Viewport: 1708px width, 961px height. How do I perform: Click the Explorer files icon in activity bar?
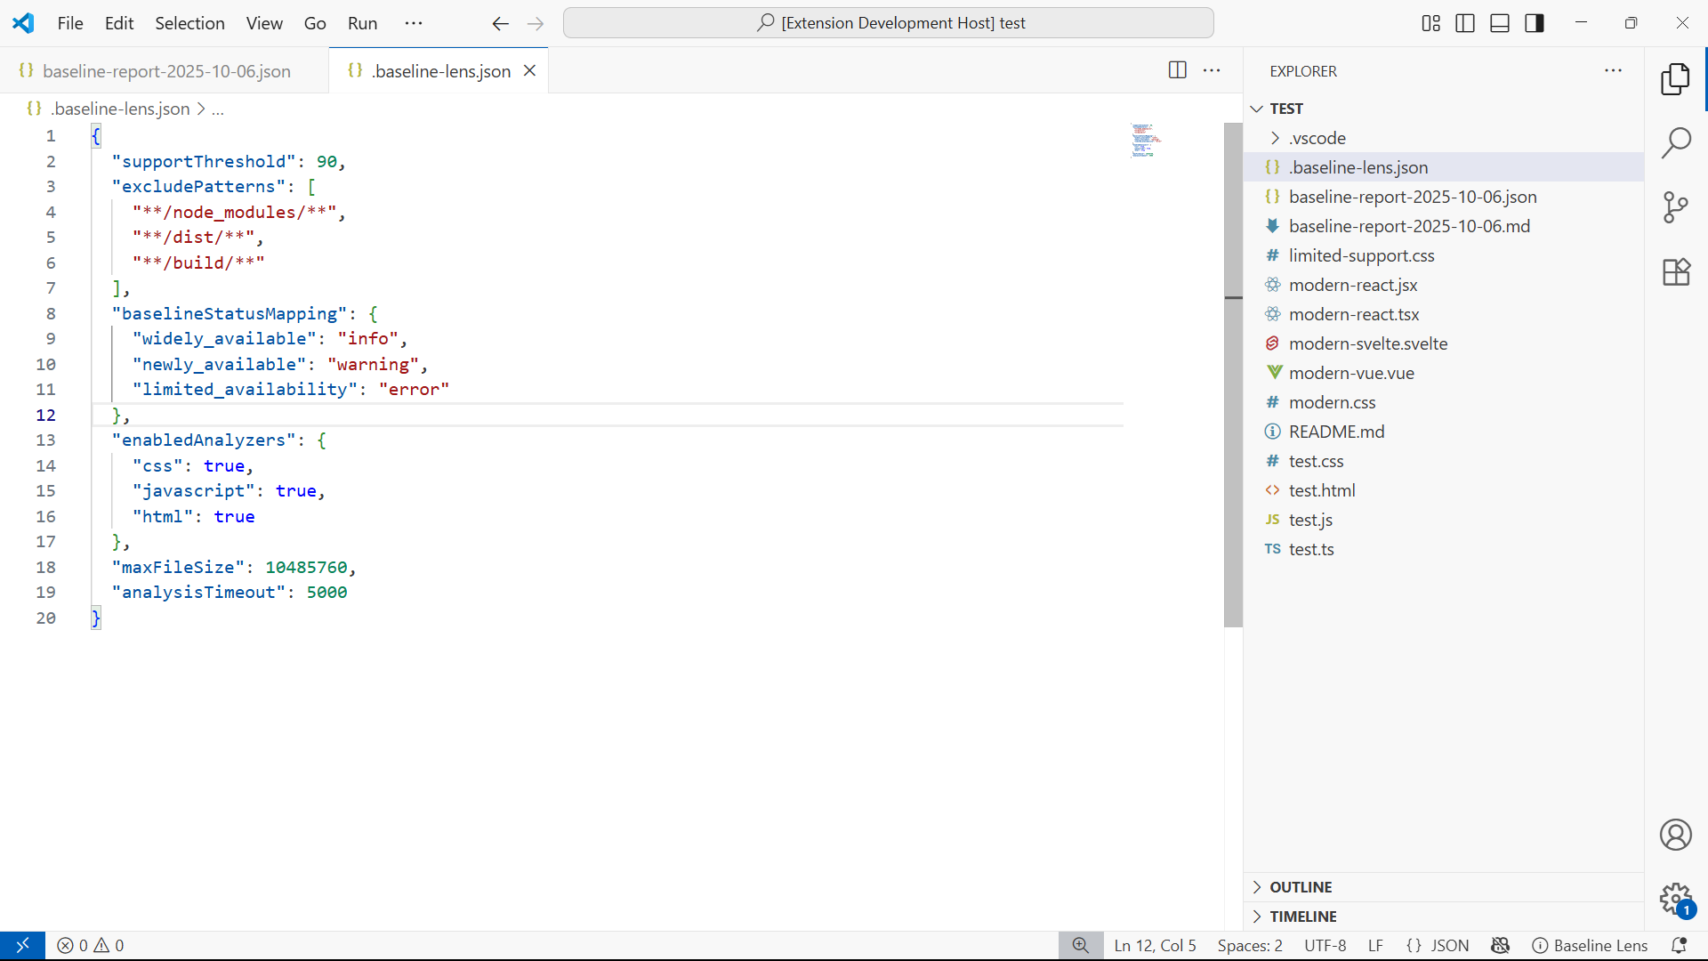click(1676, 78)
